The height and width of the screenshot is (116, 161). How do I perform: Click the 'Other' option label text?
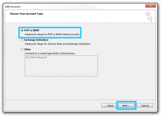click(x=27, y=49)
